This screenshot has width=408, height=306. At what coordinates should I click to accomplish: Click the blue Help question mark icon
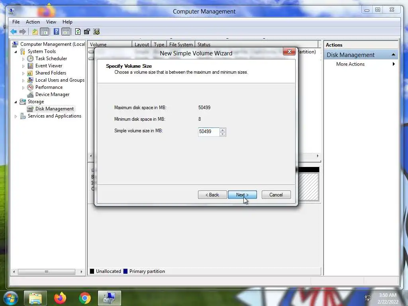point(56,32)
